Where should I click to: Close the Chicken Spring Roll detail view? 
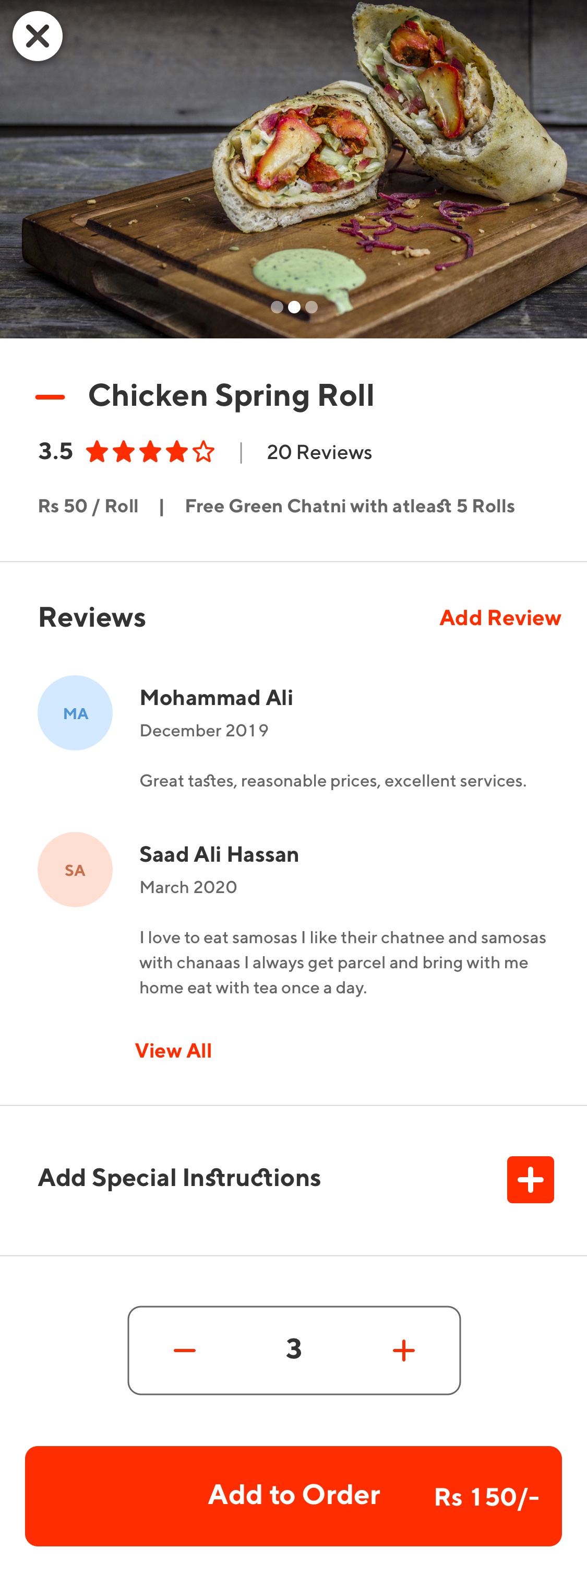pyautogui.click(x=37, y=36)
